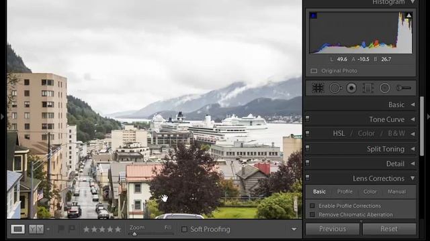Hide the right panel with edge arrow

[428, 116]
